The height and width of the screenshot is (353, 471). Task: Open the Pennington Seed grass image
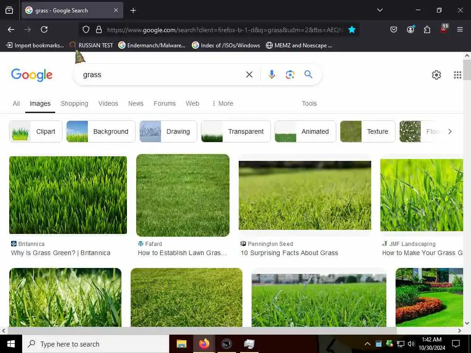[x=305, y=195]
